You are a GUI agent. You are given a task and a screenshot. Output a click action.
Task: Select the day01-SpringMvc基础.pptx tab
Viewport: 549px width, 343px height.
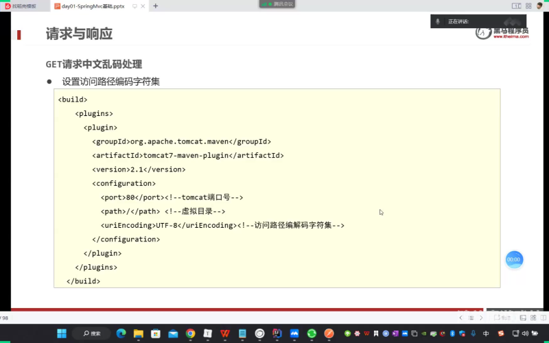[93, 6]
